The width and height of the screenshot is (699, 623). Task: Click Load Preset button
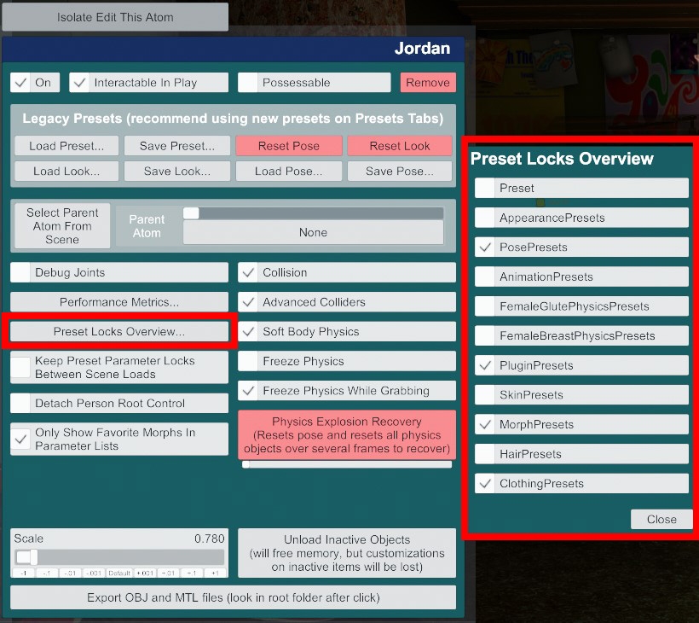66,146
